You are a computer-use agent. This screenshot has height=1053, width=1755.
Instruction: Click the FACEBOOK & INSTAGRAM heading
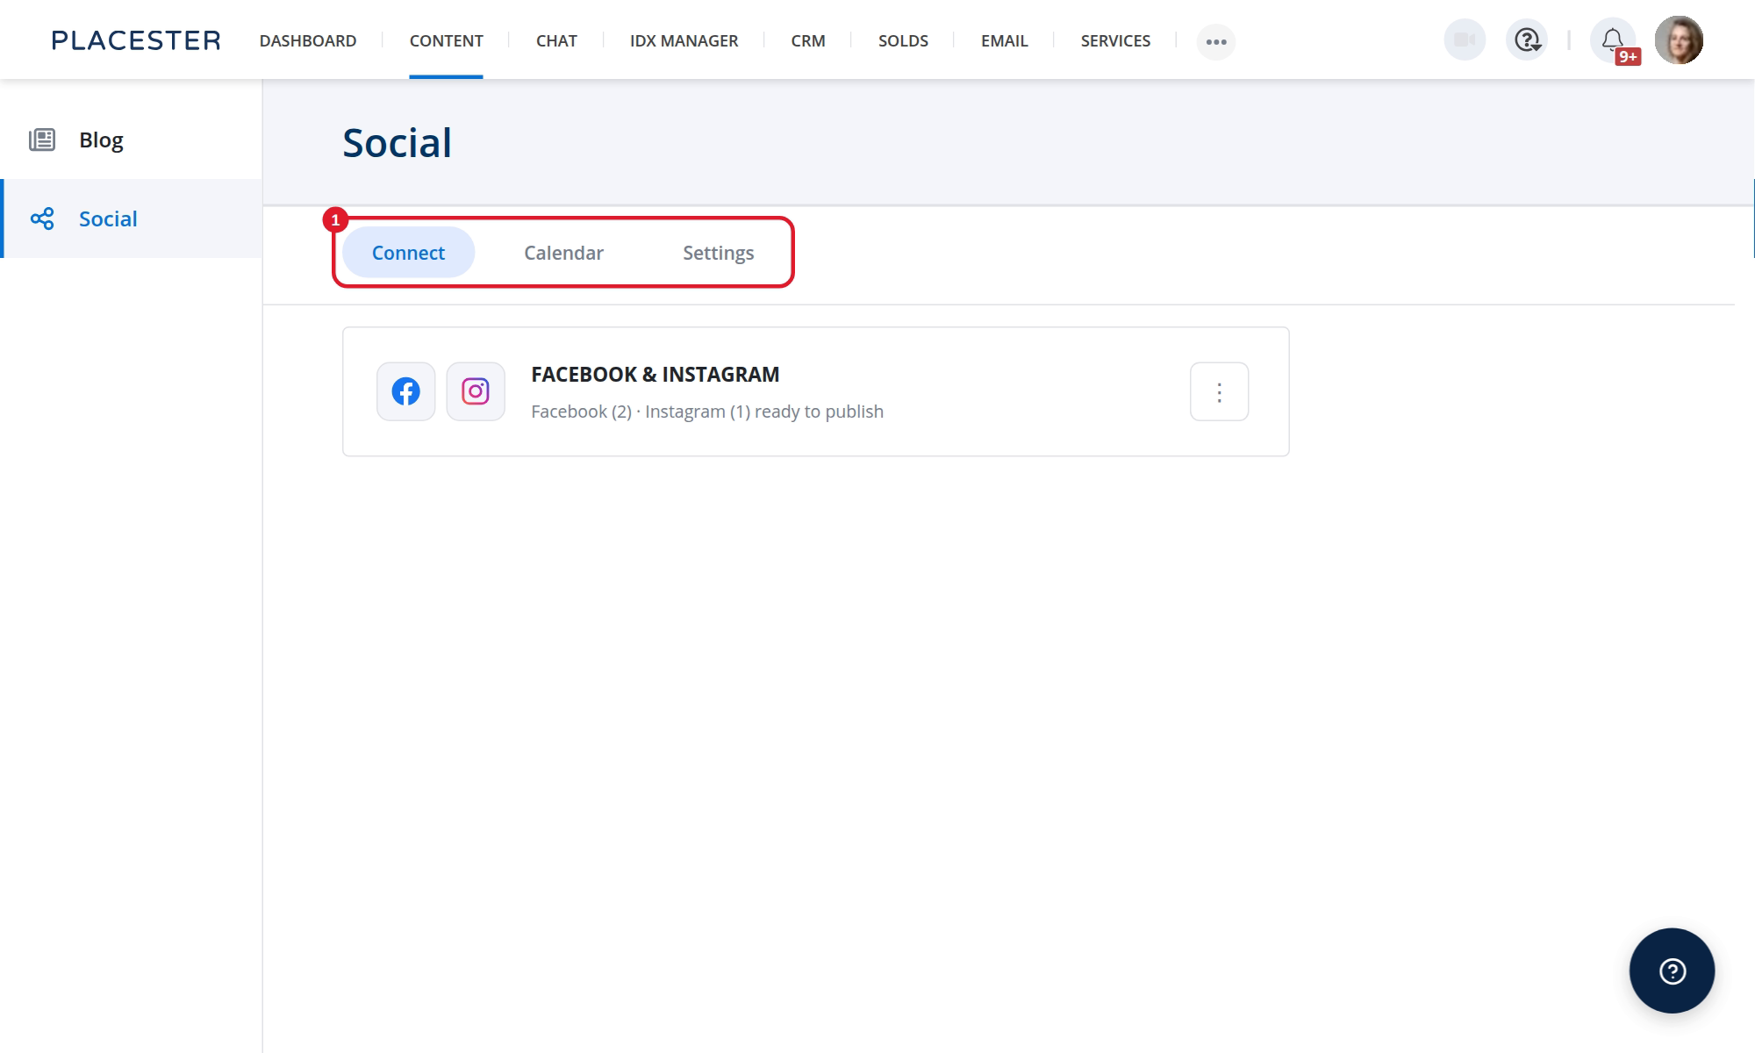[x=655, y=375]
